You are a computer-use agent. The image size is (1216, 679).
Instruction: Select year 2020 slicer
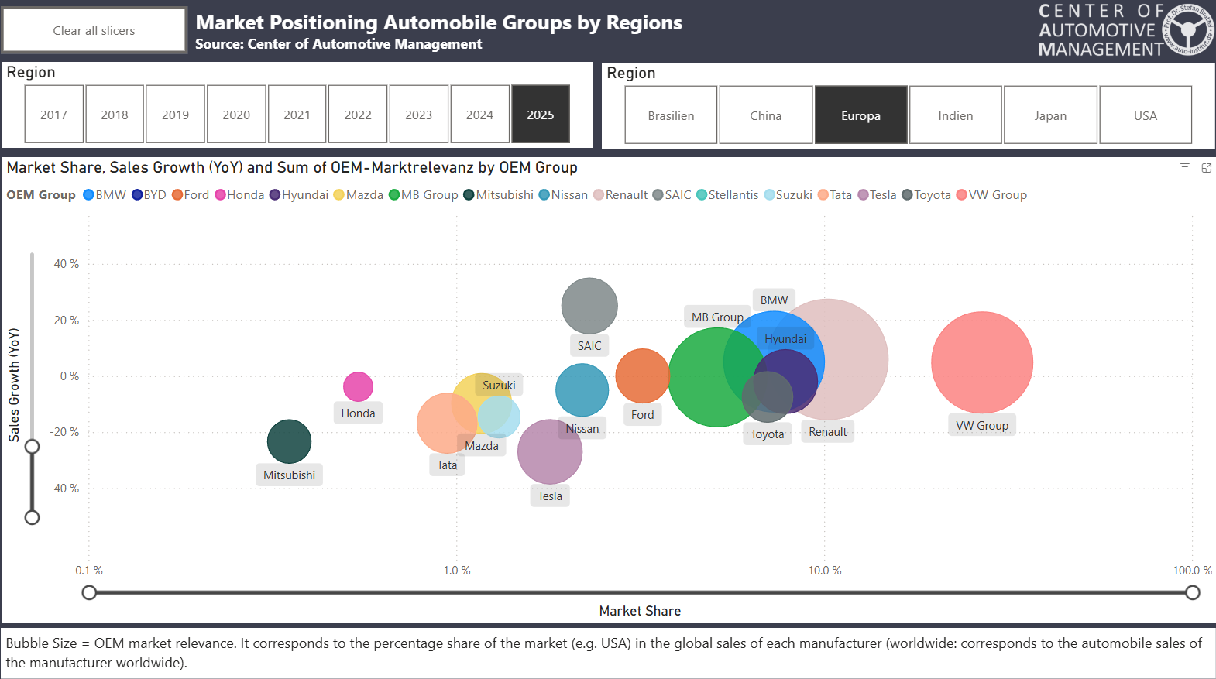pos(236,115)
